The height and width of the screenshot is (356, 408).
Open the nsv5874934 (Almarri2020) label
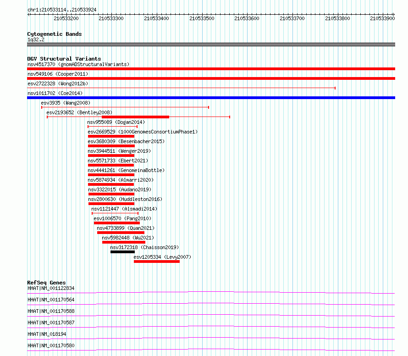(x=121, y=180)
